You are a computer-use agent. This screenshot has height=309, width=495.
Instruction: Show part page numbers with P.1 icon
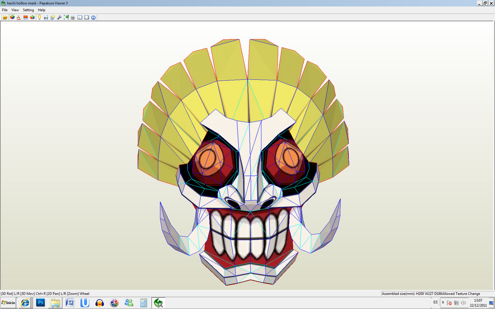point(46,17)
